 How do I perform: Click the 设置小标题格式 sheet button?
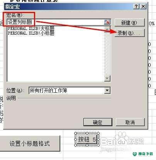pyautogui.click(x=30, y=143)
